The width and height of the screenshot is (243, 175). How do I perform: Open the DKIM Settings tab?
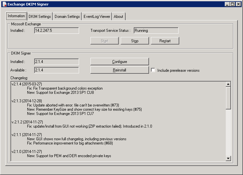tap(40, 17)
